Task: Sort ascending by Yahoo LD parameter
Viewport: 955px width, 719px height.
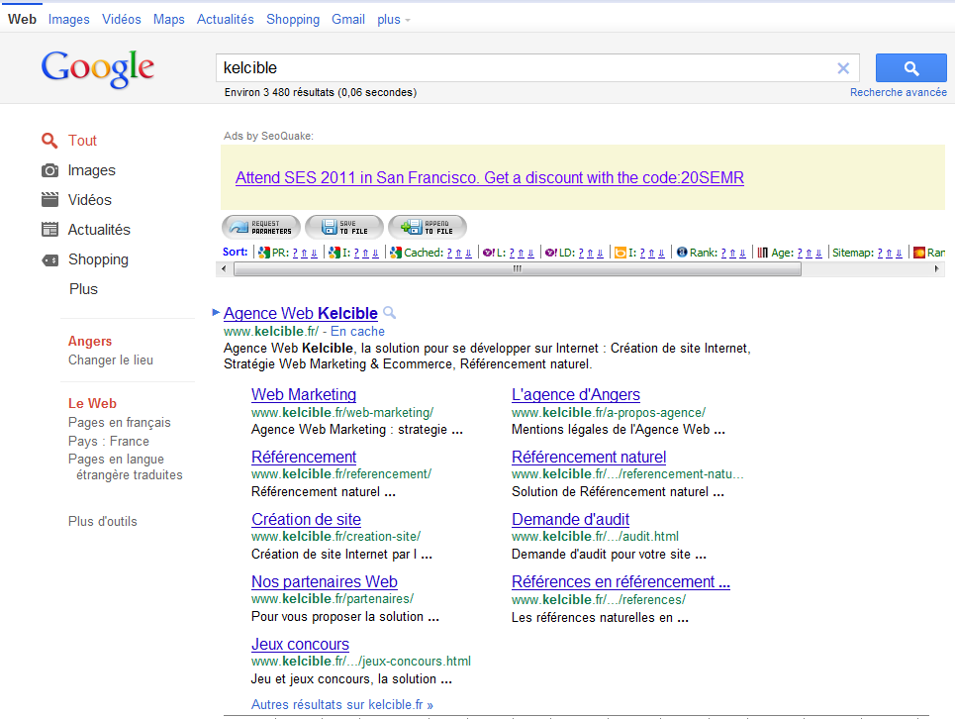Action: pyautogui.click(x=590, y=253)
